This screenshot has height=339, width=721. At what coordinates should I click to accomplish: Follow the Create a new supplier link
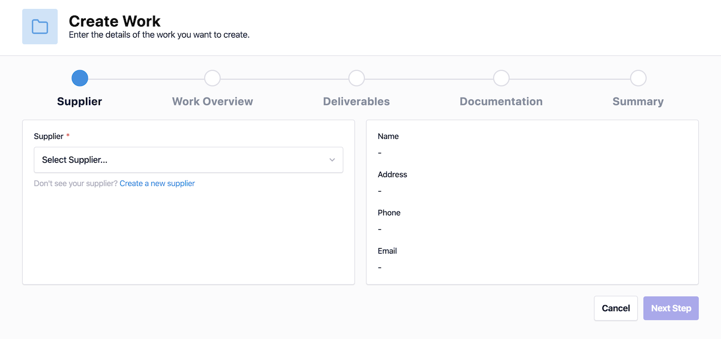(x=158, y=183)
